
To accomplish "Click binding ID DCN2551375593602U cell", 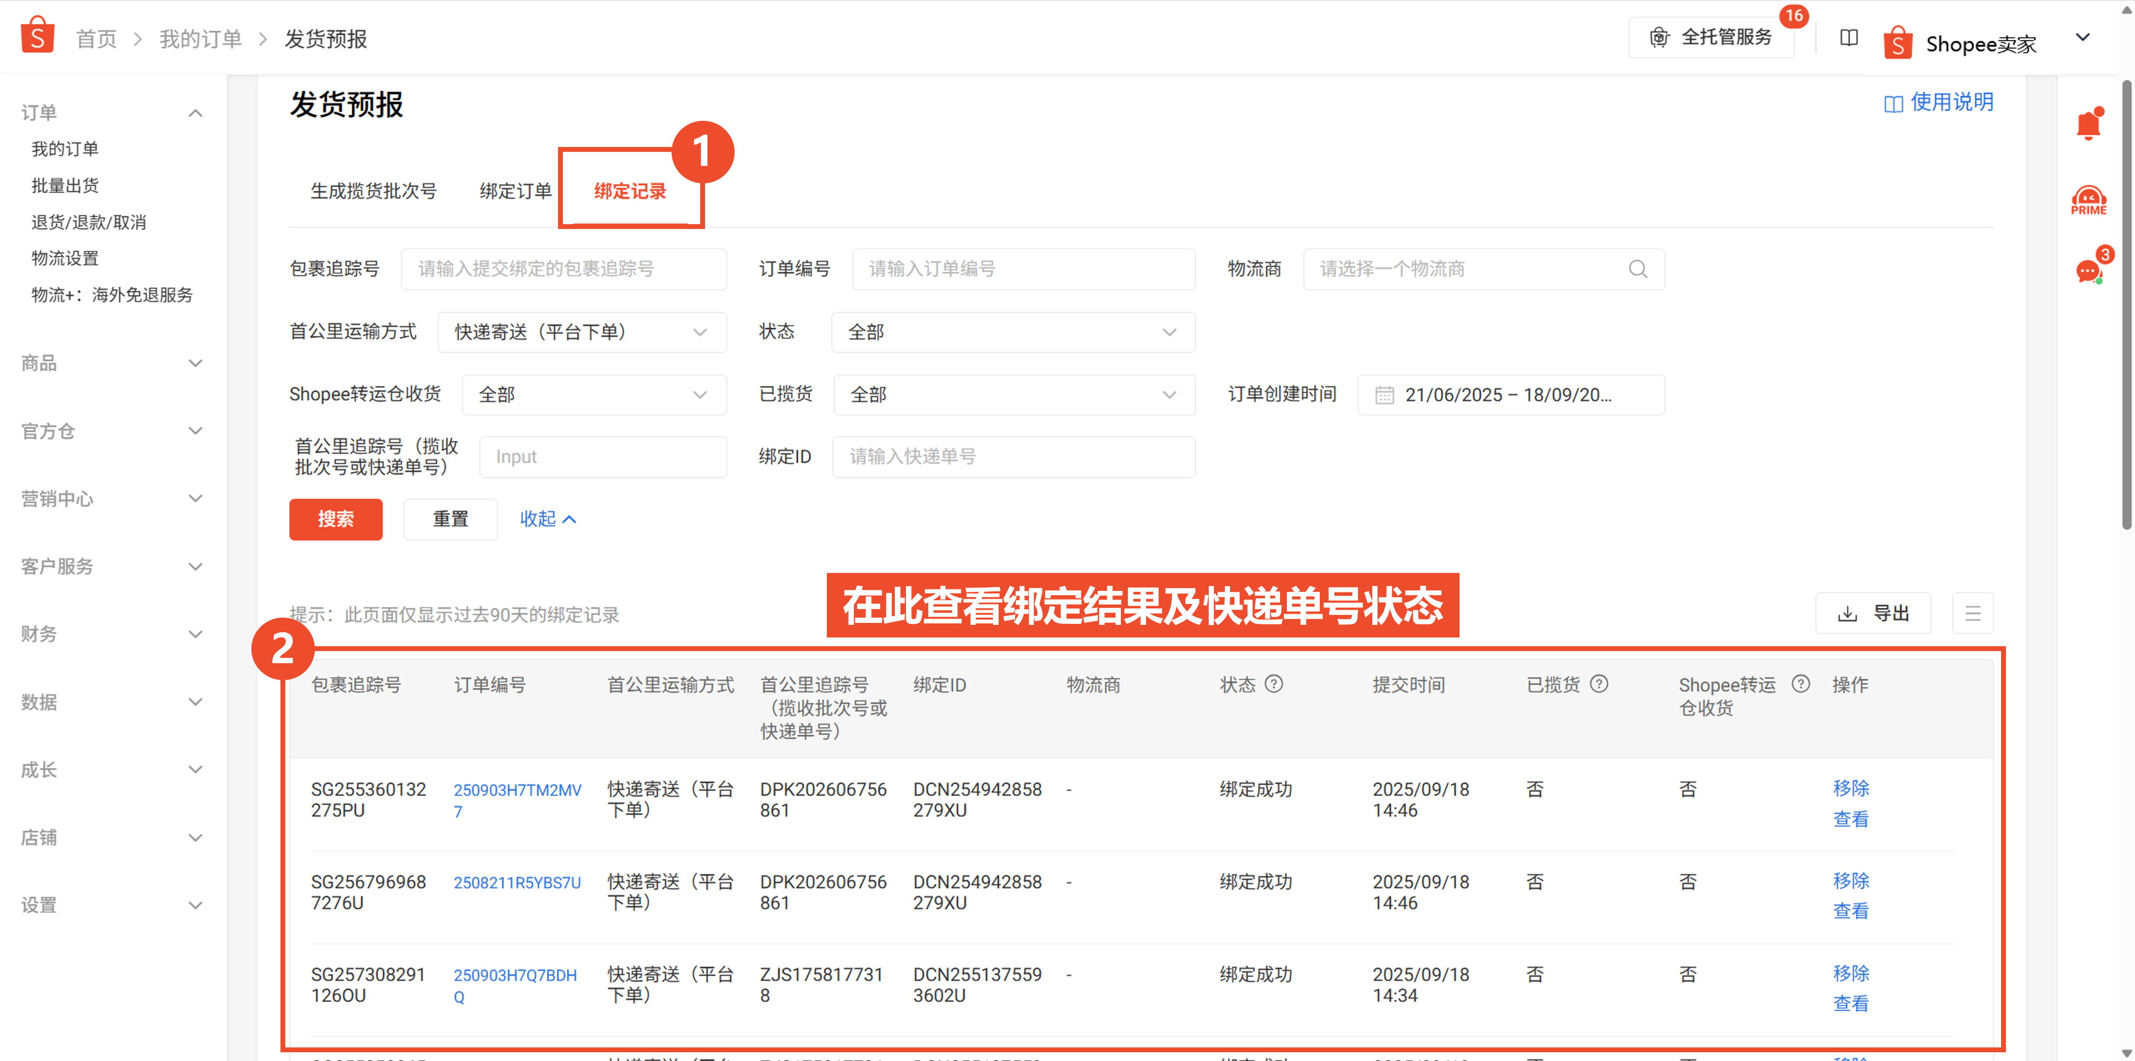I will [977, 985].
